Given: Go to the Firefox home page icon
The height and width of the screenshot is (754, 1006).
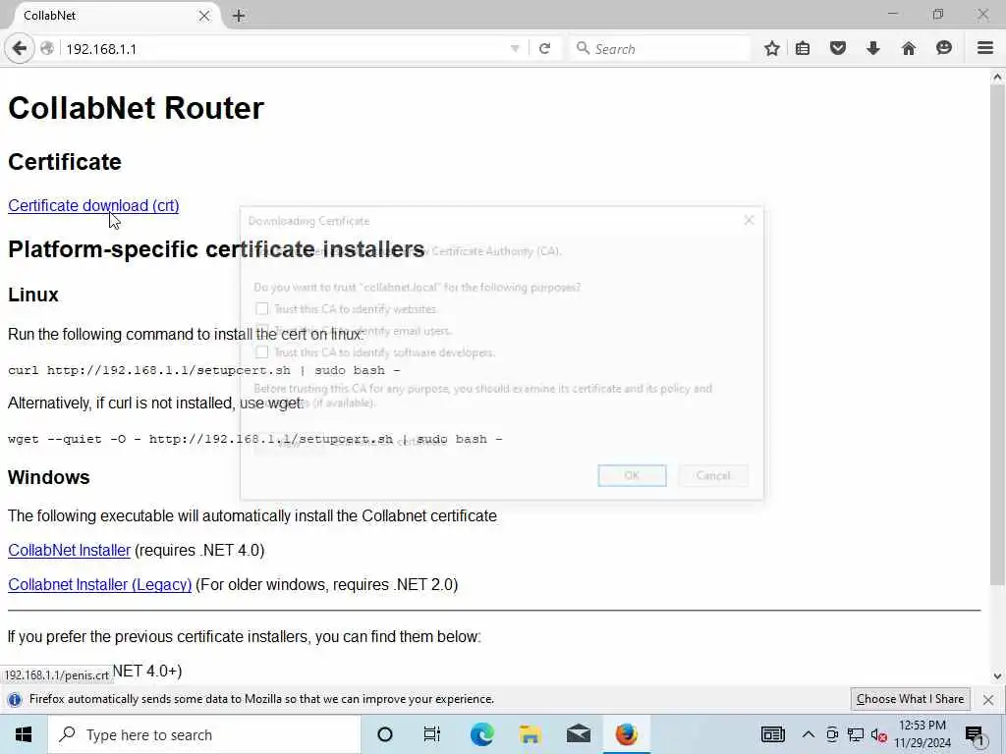Looking at the screenshot, I should coord(909,48).
